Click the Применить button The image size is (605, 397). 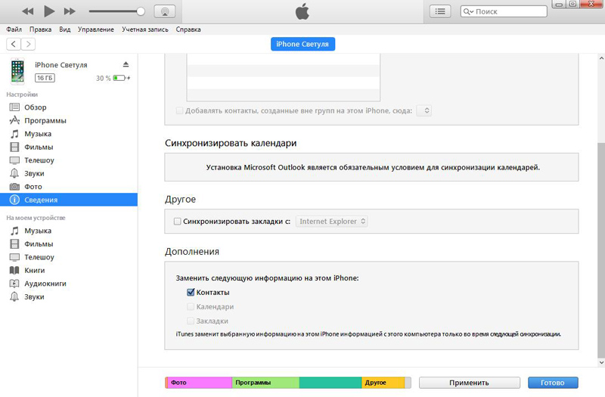tap(469, 383)
